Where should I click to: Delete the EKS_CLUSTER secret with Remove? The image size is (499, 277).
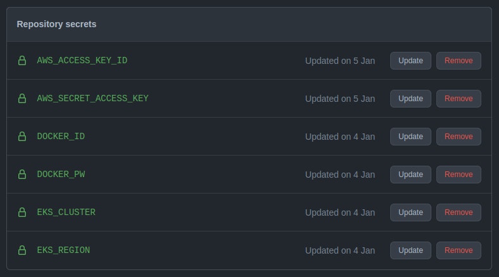(459, 212)
